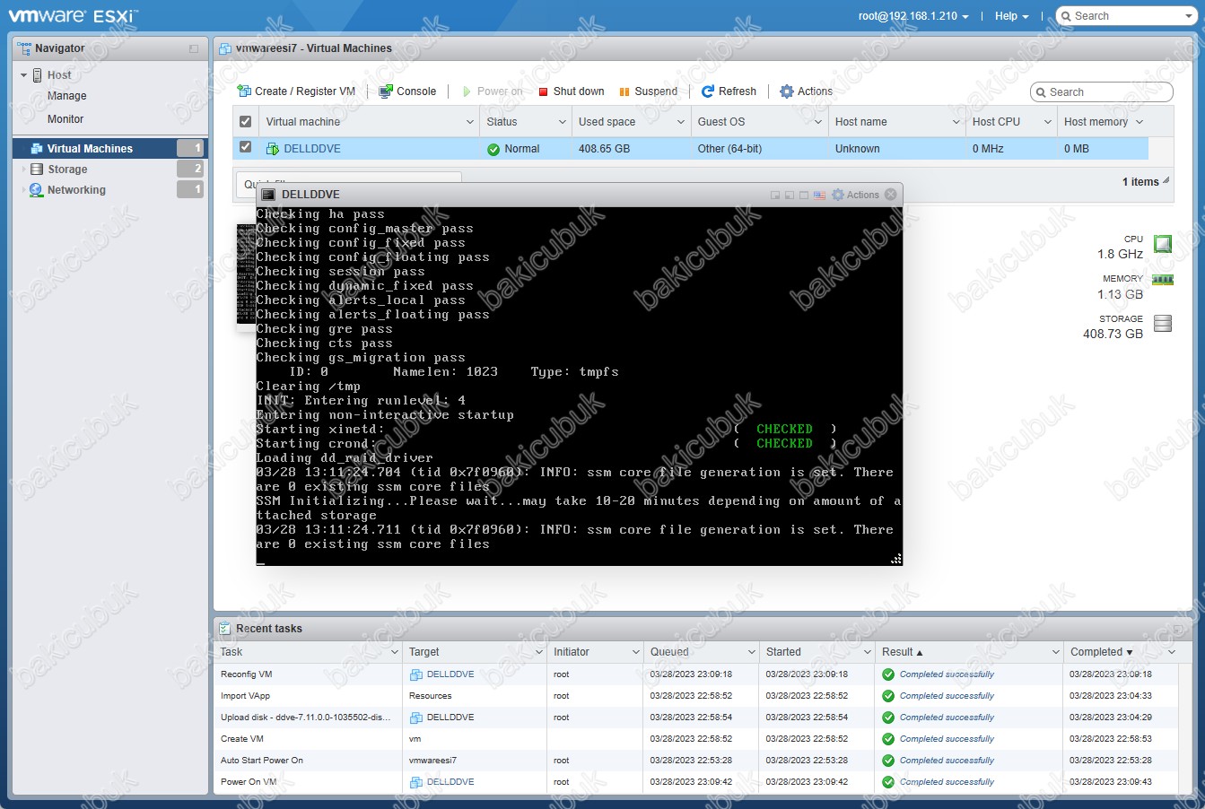This screenshot has width=1205, height=809.
Task: Click the Quick filters box
Action: pos(350,184)
